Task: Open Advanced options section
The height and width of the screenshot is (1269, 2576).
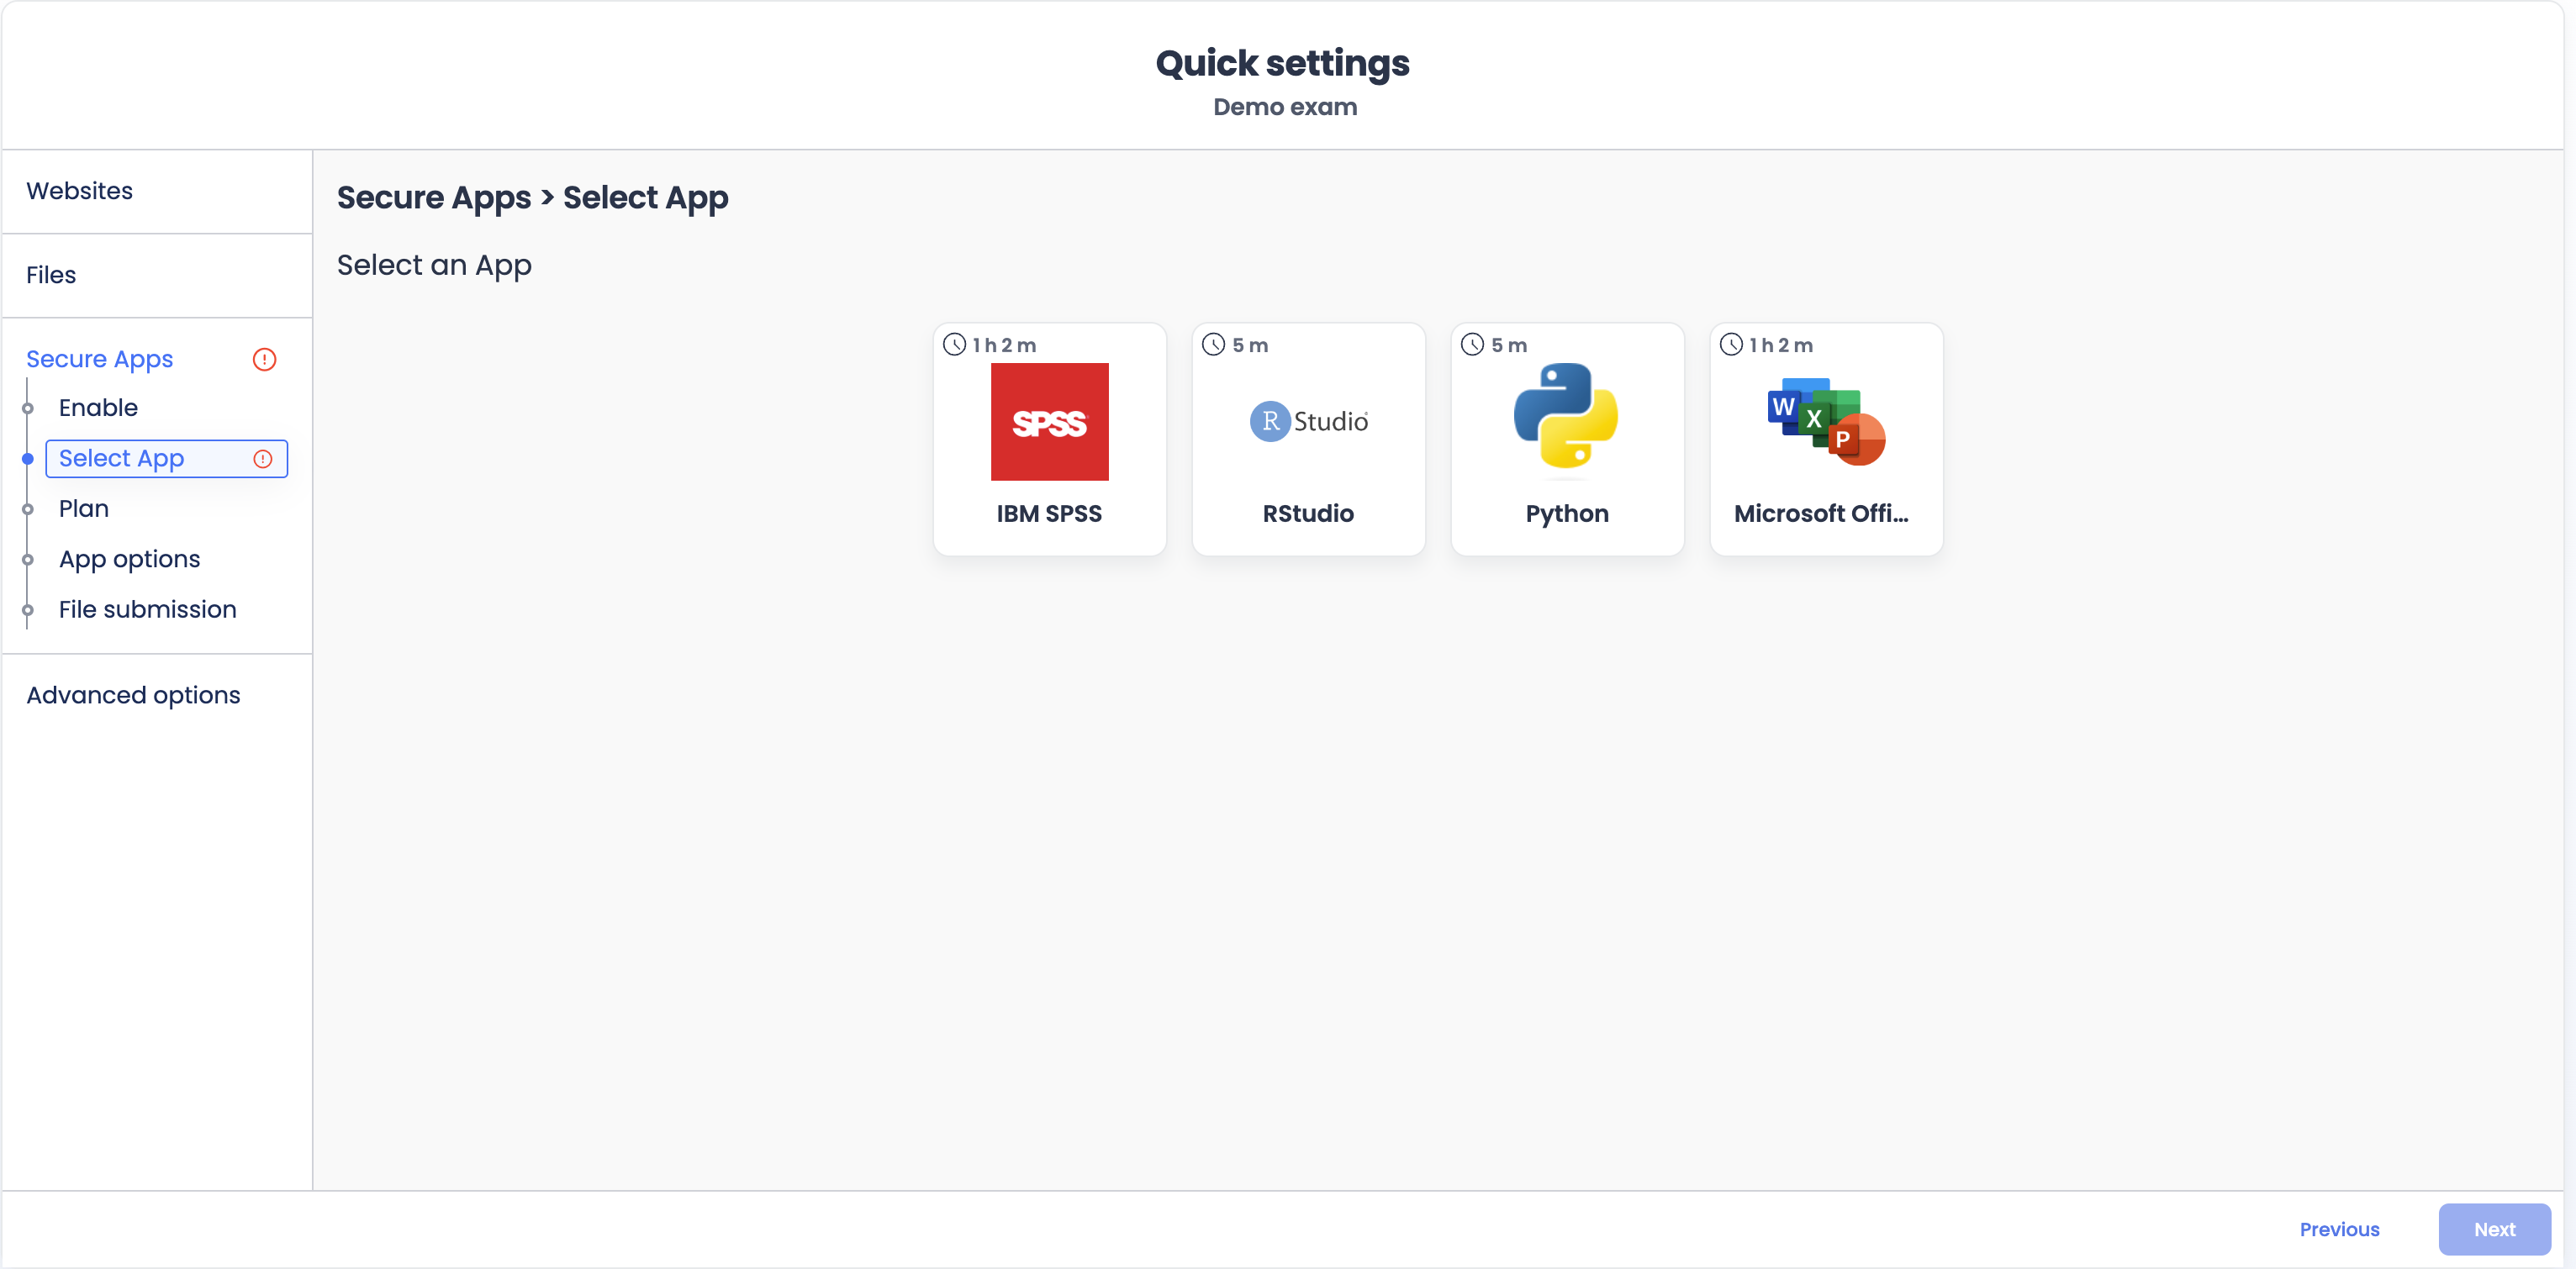Action: click(157, 696)
